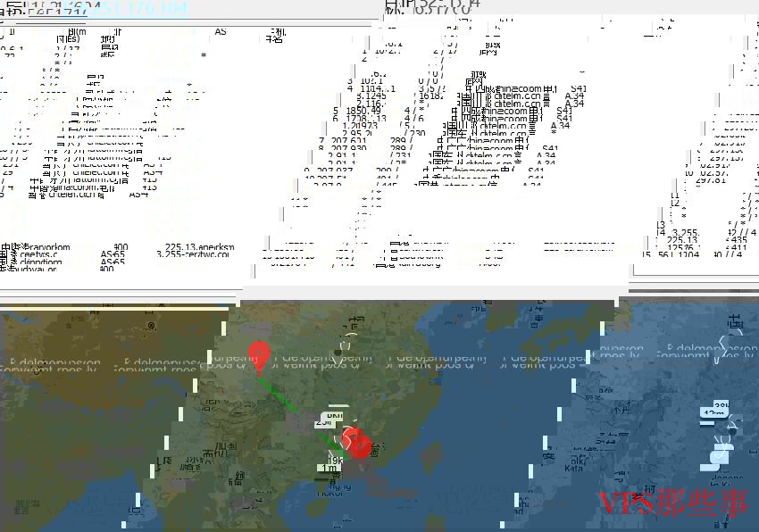
Task: Click the white 'BNI' label on map
Action: click(x=334, y=416)
